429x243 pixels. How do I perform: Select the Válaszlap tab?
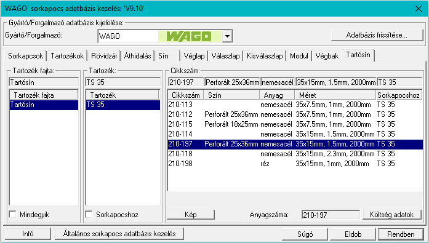pyautogui.click(x=225, y=56)
